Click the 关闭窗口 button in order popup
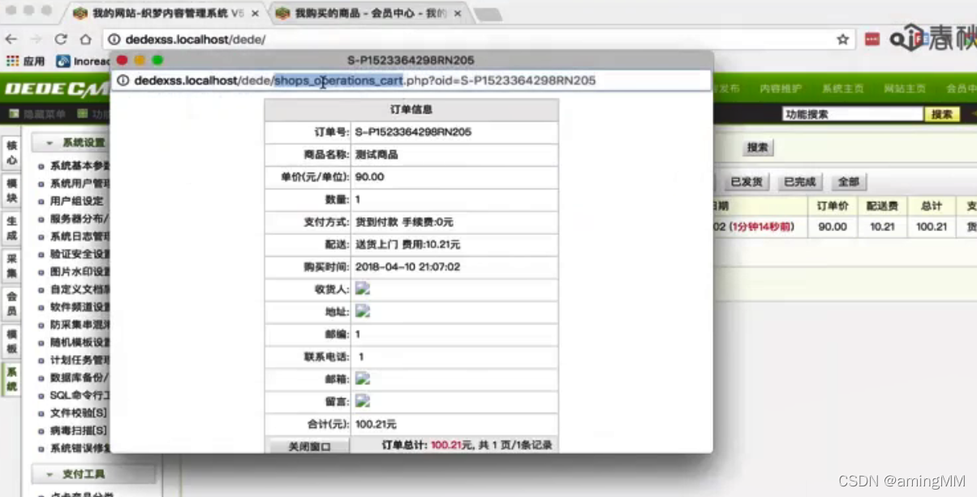The image size is (977, 497). tap(309, 446)
